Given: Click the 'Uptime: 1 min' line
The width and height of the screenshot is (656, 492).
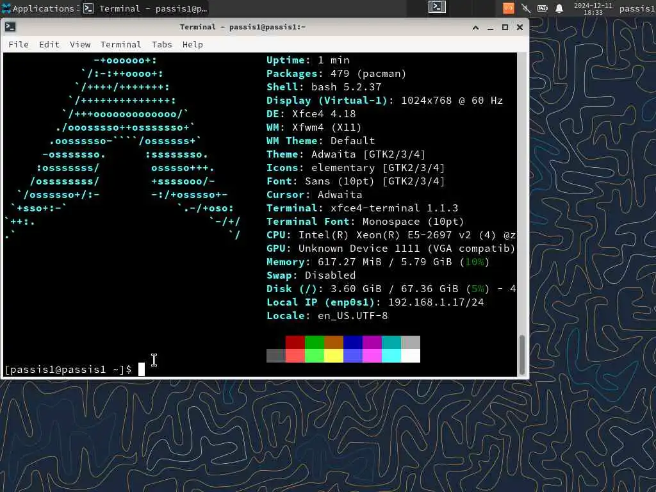Looking at the screenshot, I should point(308,60).
